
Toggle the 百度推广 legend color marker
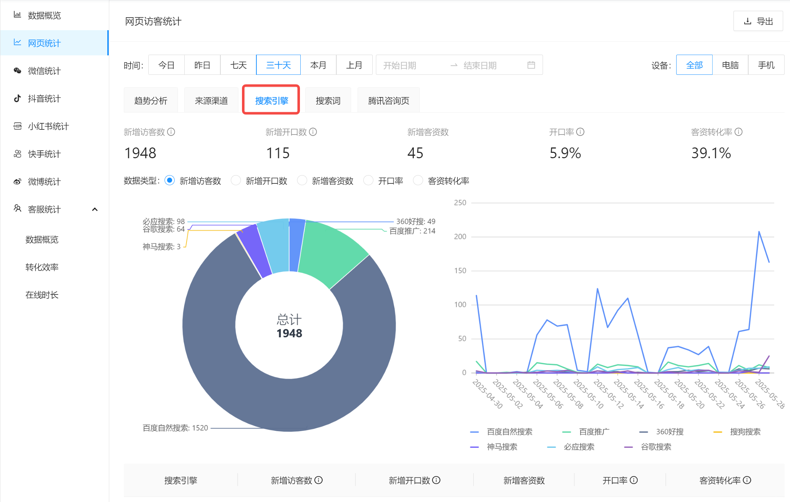[x=566, y=431]
